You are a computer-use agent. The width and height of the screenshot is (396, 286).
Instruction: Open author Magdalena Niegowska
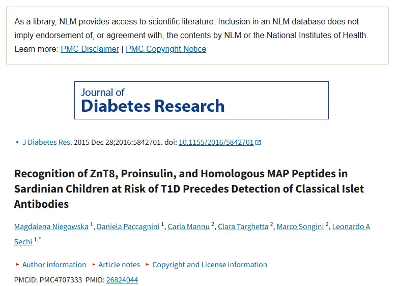pyautogui.click(x=51, y=227)
